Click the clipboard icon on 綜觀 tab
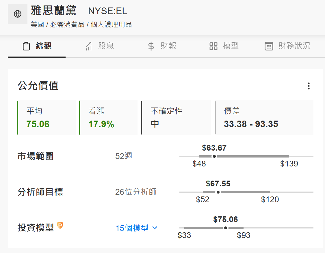325x253 pixels. [26, 46]
